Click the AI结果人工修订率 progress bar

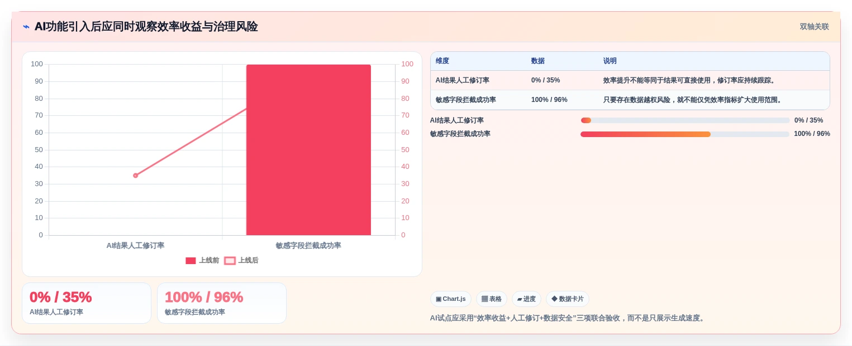(685, 120)
